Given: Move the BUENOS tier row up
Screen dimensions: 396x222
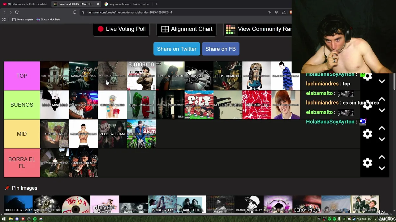Looking at the screenshot, I should point(382,99).
